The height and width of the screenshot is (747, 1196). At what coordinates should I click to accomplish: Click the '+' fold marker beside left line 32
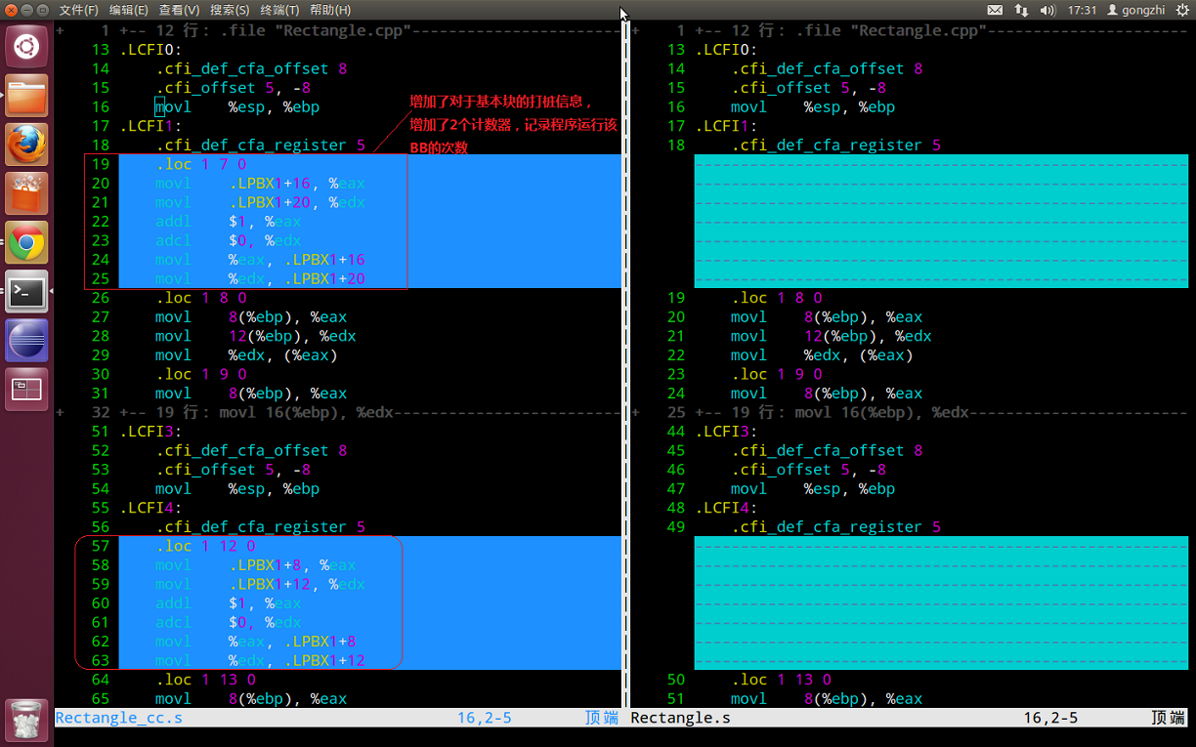pos(61,412)
